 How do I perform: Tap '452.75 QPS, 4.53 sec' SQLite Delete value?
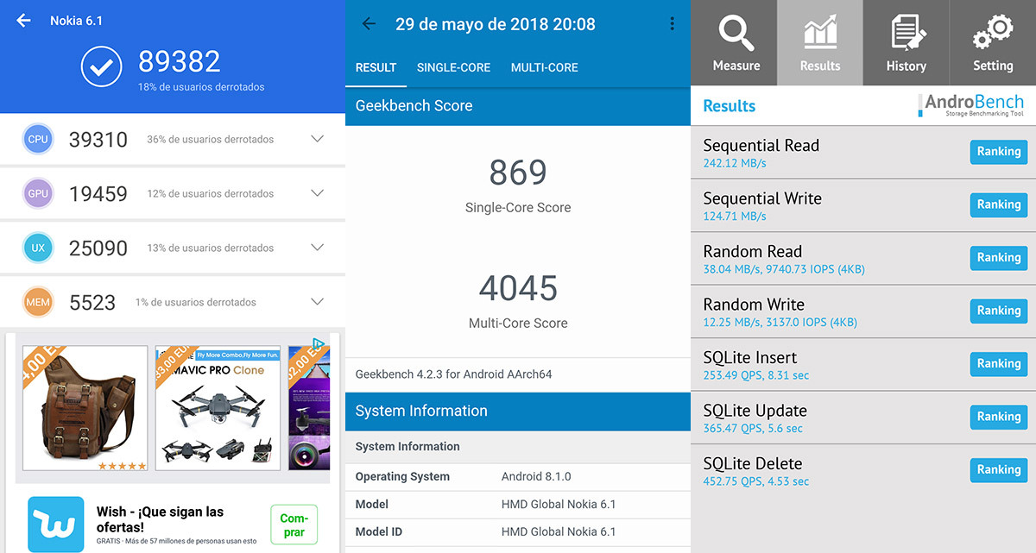[x=756, y=481]
